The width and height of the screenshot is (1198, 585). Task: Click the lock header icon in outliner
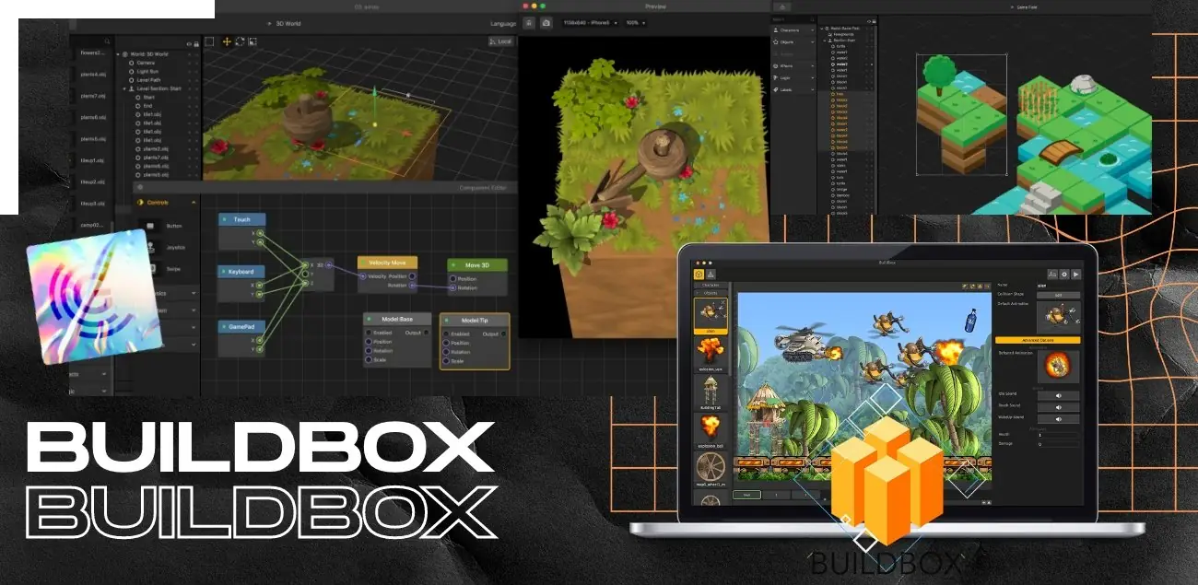coord(195,43)
